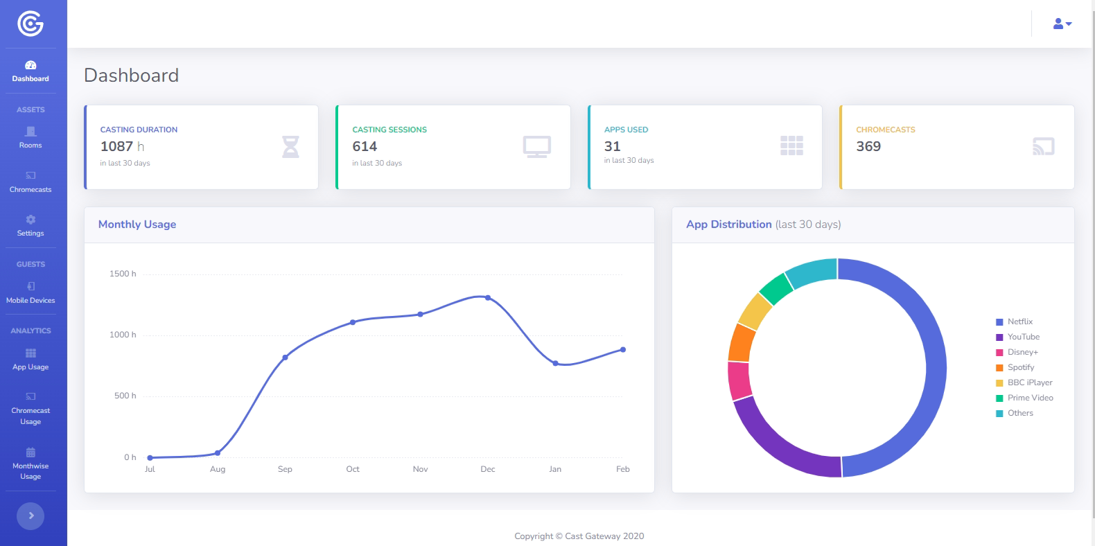Expand the sidebar with arrow button

tap(30, 516)
